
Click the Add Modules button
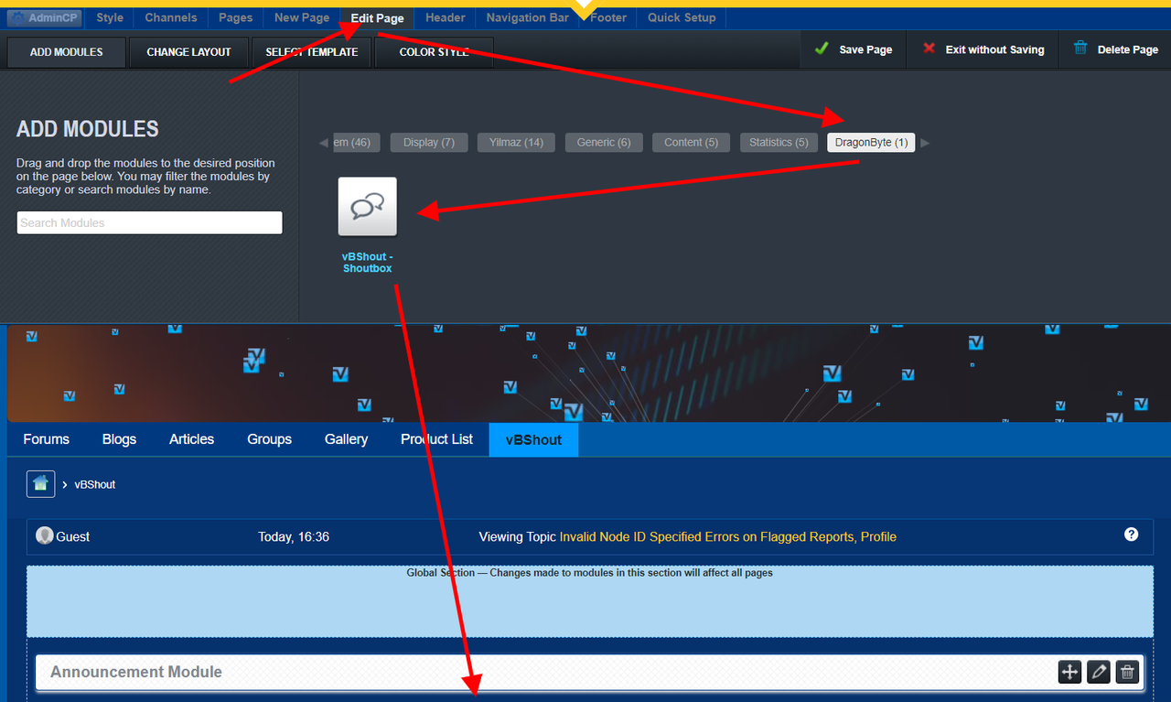pos(66,52)
